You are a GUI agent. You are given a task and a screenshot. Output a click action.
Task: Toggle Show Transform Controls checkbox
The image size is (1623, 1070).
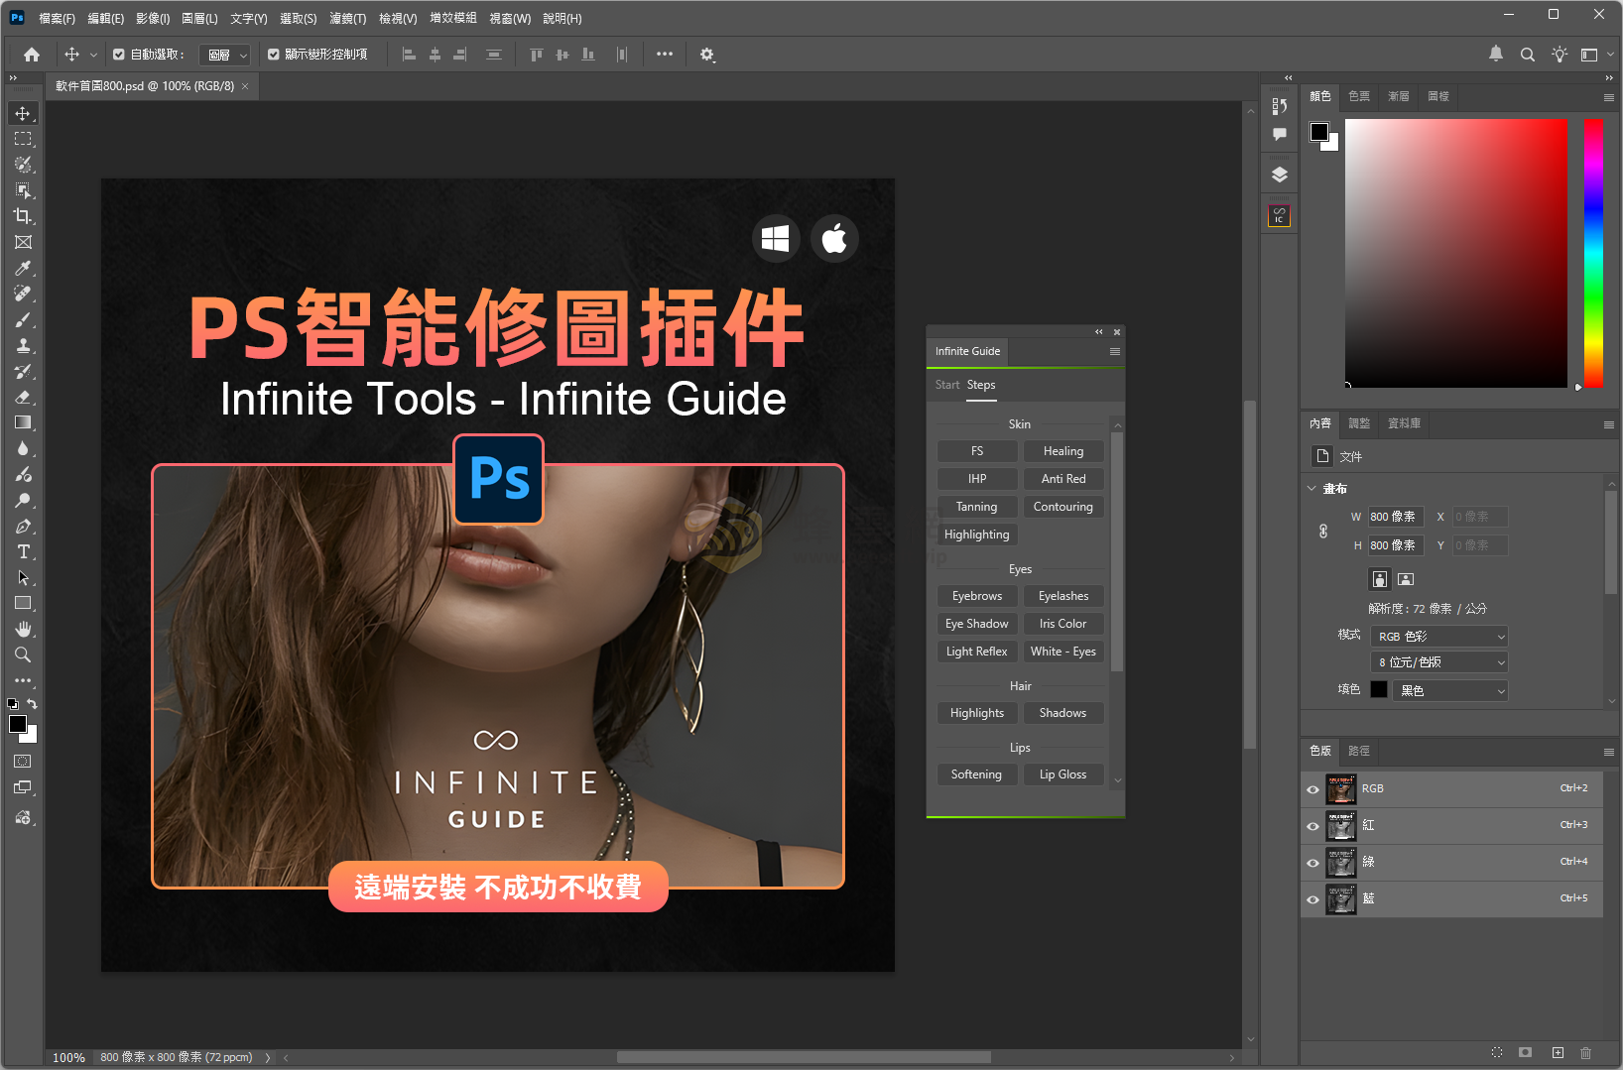pyautogui.click(x=274, y=55)
